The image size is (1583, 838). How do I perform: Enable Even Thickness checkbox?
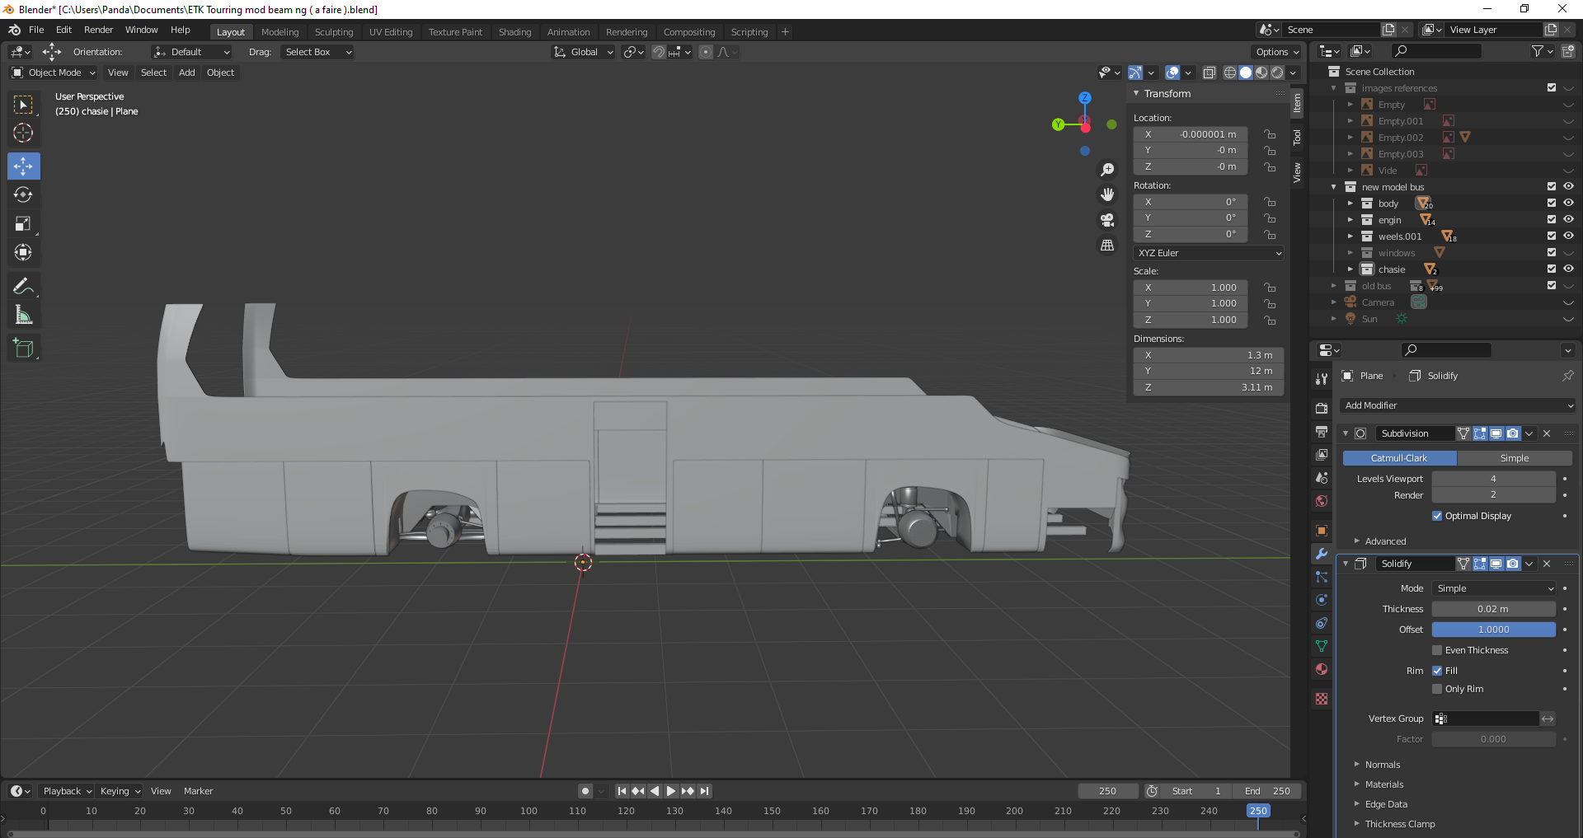tap(1437, 650)
